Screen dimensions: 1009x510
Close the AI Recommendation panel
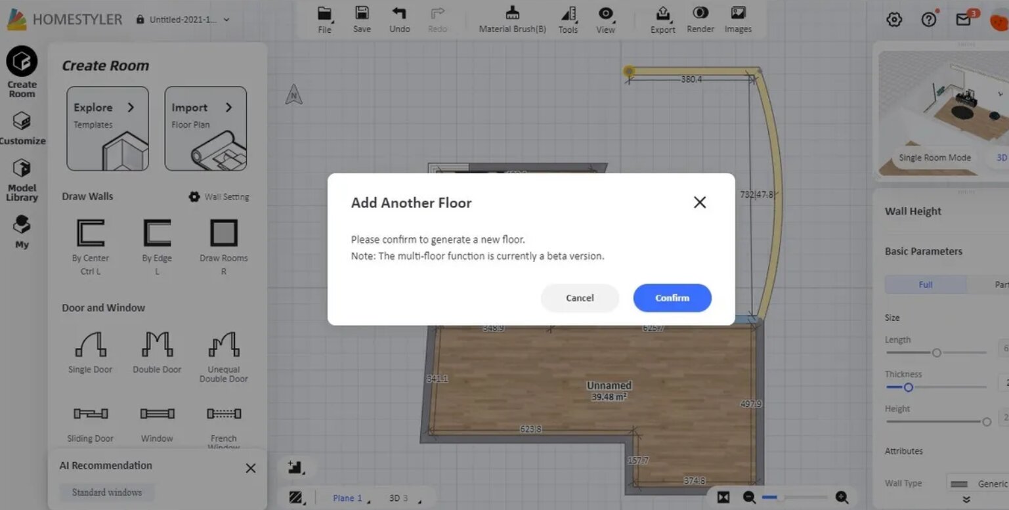(251, 468)
